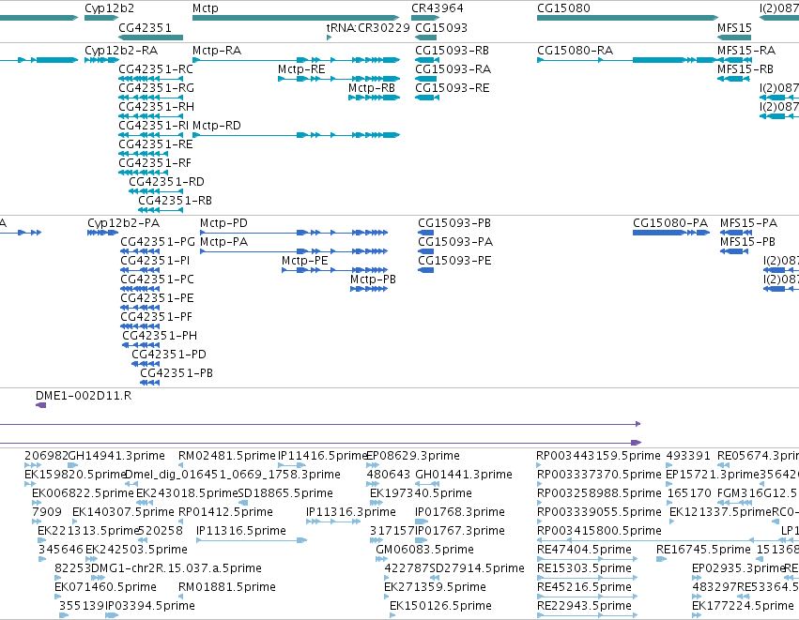Select the MFS15 gene label
The image size is (799, 620).
pos(734,27)
